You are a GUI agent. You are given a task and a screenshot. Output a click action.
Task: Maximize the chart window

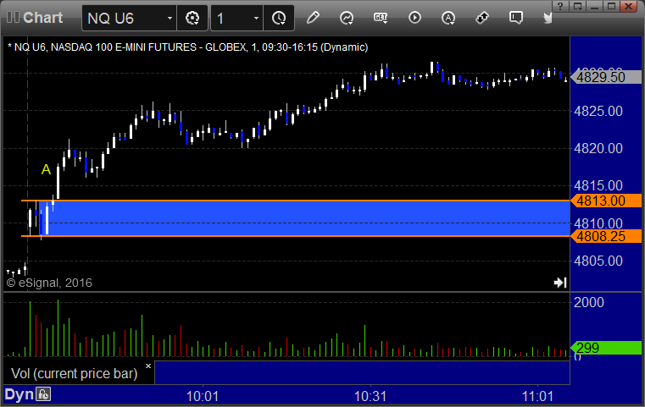click(x=612, y=6)
